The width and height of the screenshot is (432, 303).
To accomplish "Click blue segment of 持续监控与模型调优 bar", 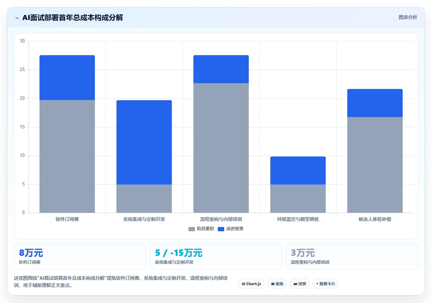I will click(x=298, y=171).
